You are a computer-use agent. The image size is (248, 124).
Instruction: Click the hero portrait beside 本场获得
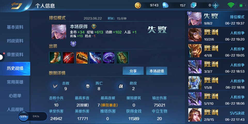click(x=59, y=32)
